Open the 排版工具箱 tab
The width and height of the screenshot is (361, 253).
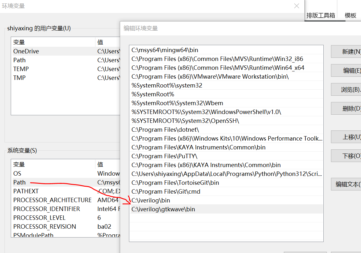point(321,15)
